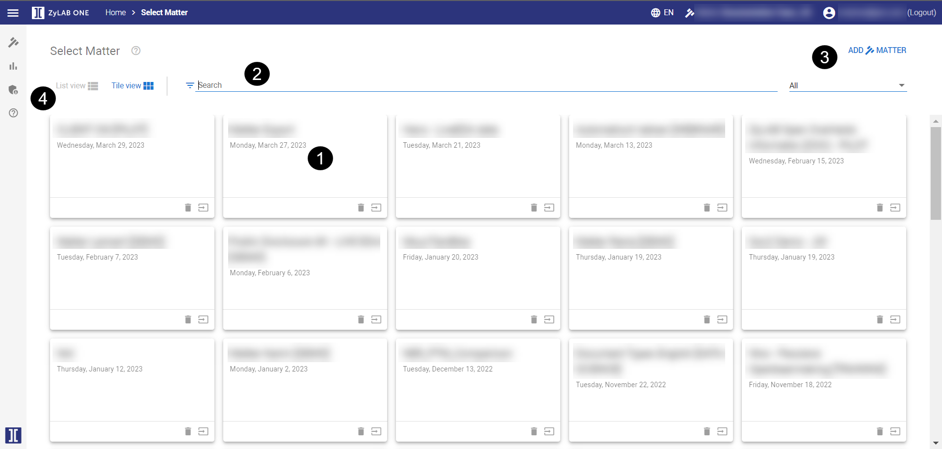
Task: Click the vertical scrollbar down arrow
Action: pos(936,443)
